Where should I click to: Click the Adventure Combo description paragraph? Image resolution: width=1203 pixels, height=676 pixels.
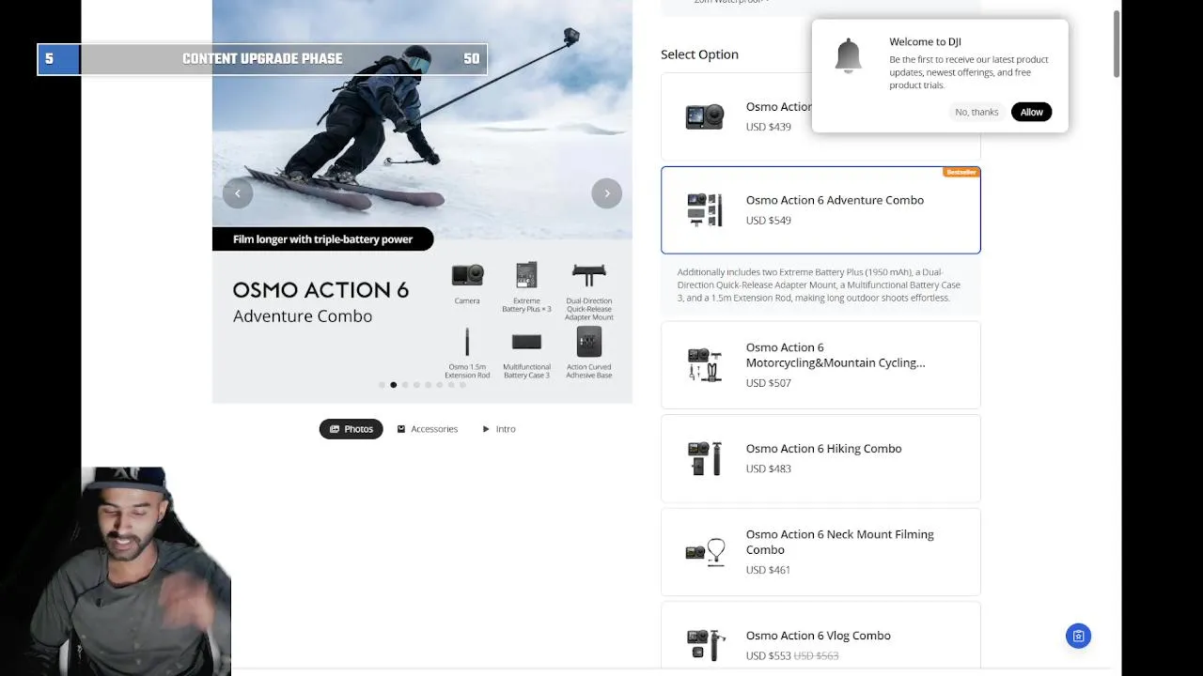[x=820, y=284]
